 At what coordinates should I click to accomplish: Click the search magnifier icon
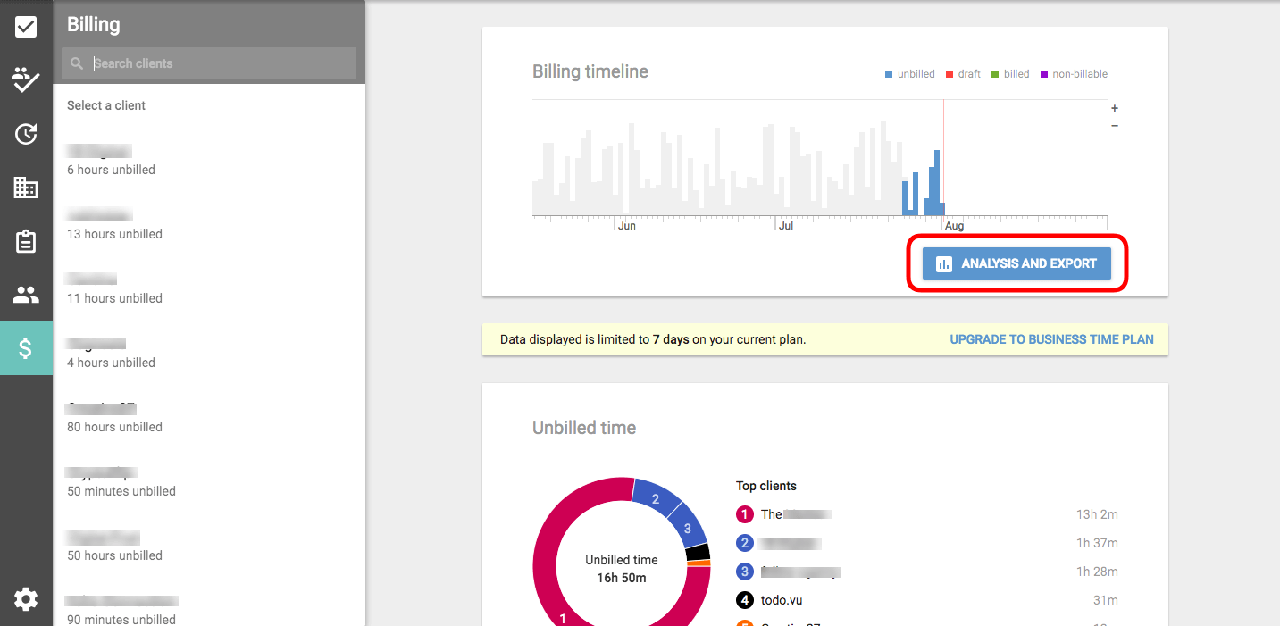77,63
